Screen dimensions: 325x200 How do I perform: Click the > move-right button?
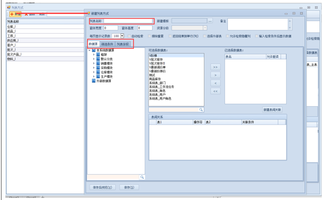215,75
